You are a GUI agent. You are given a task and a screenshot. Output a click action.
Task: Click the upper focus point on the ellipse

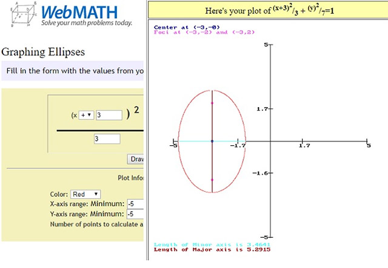point(212,103)
